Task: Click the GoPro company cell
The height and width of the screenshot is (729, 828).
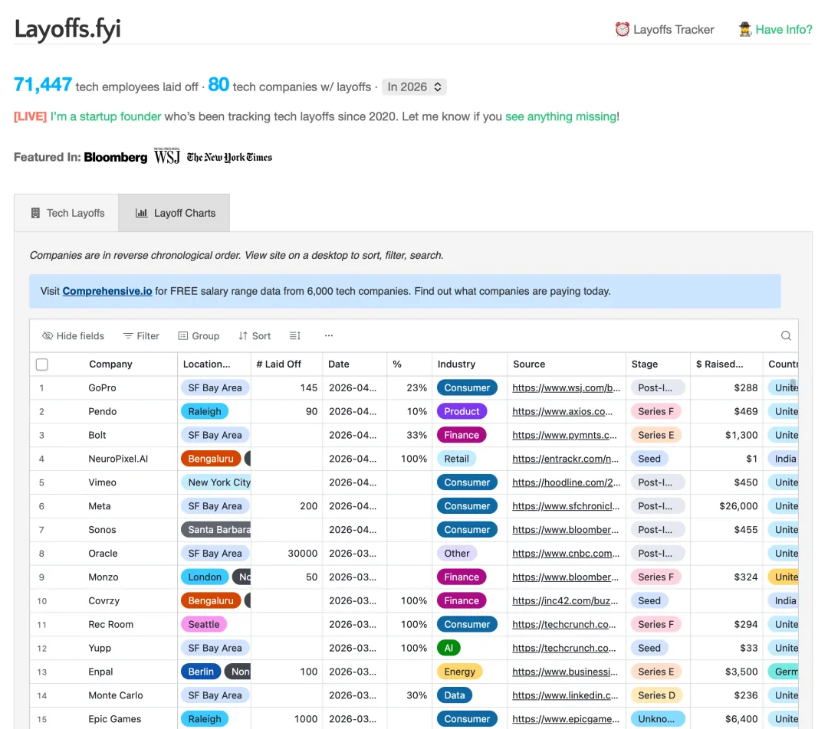Action: point(103,388)
